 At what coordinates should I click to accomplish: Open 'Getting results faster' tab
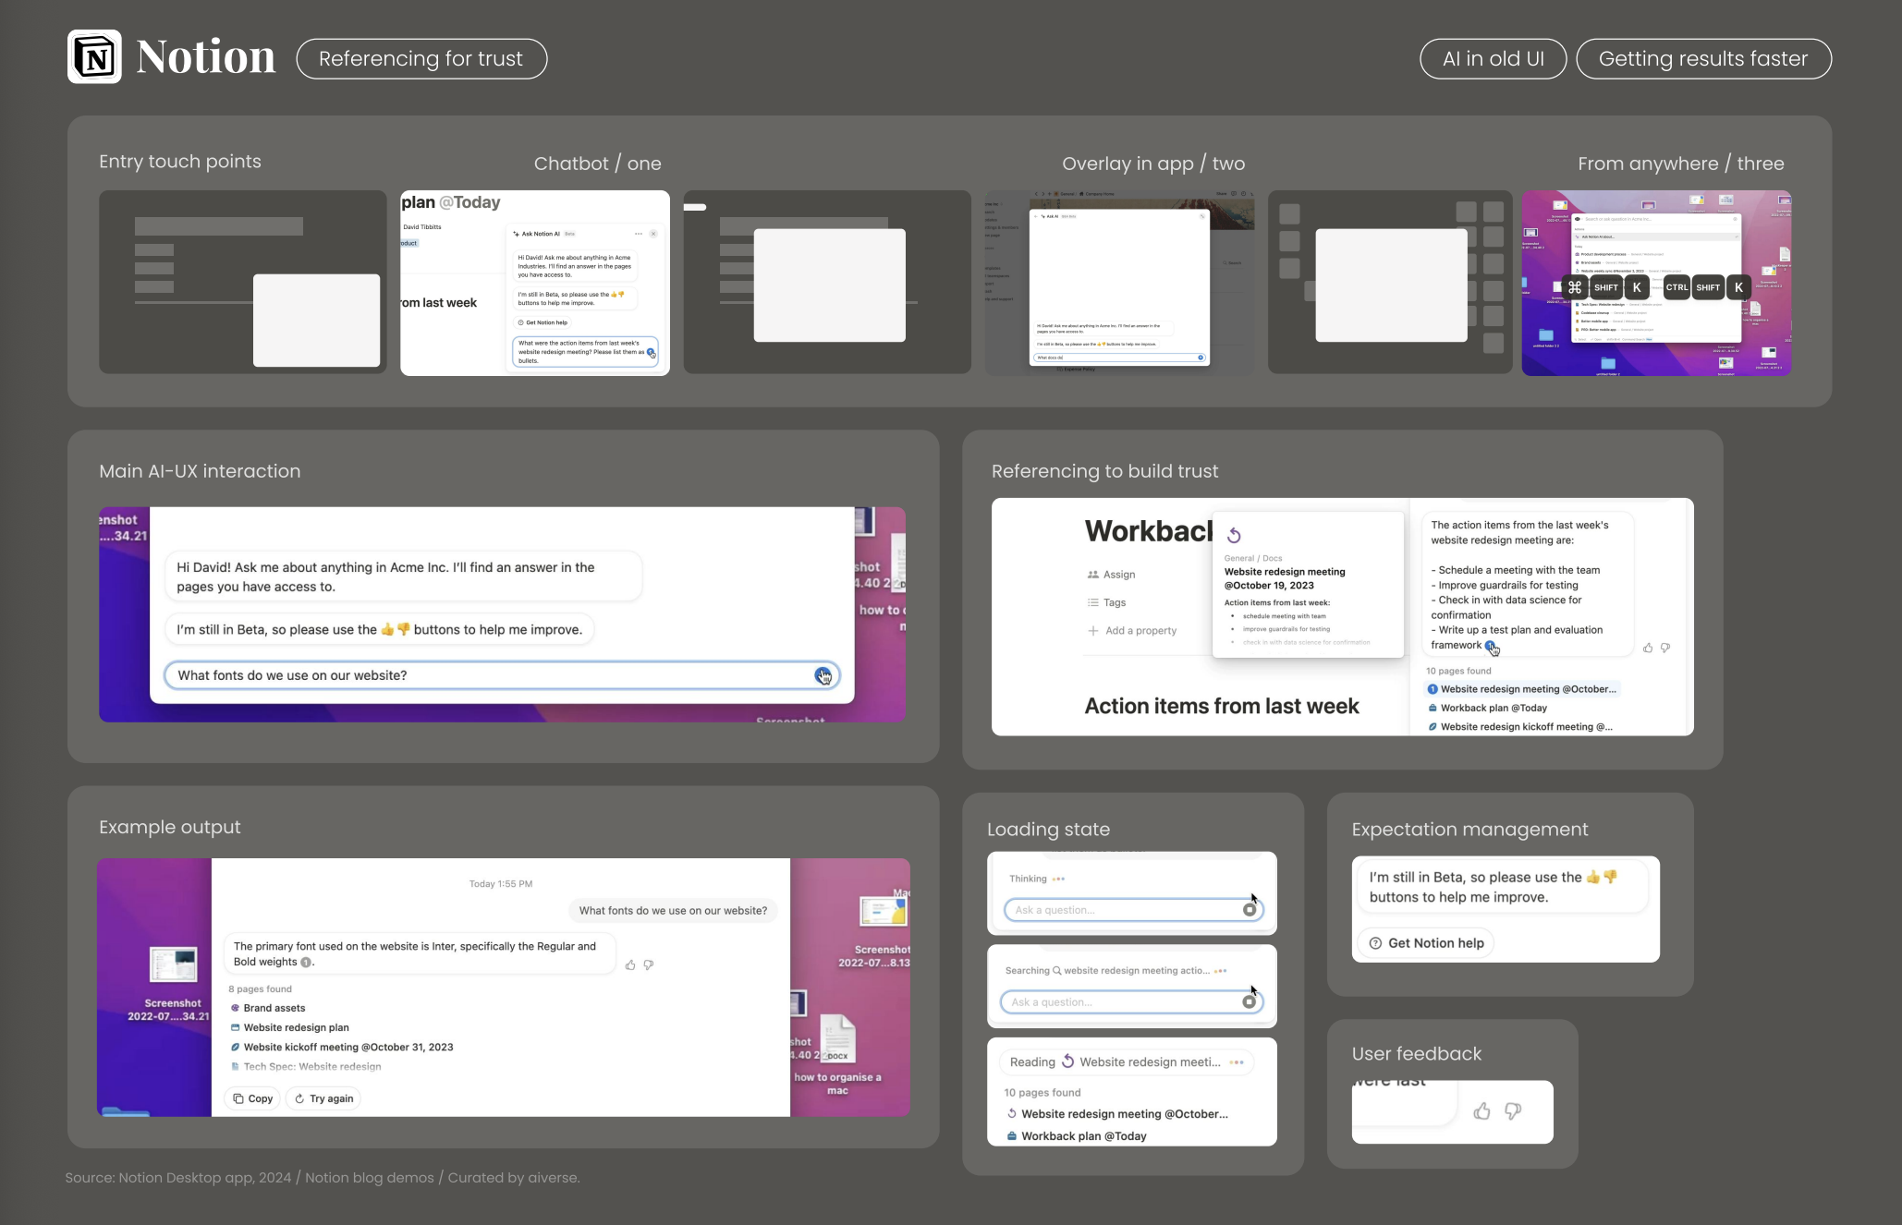[x=1702, y=59]
